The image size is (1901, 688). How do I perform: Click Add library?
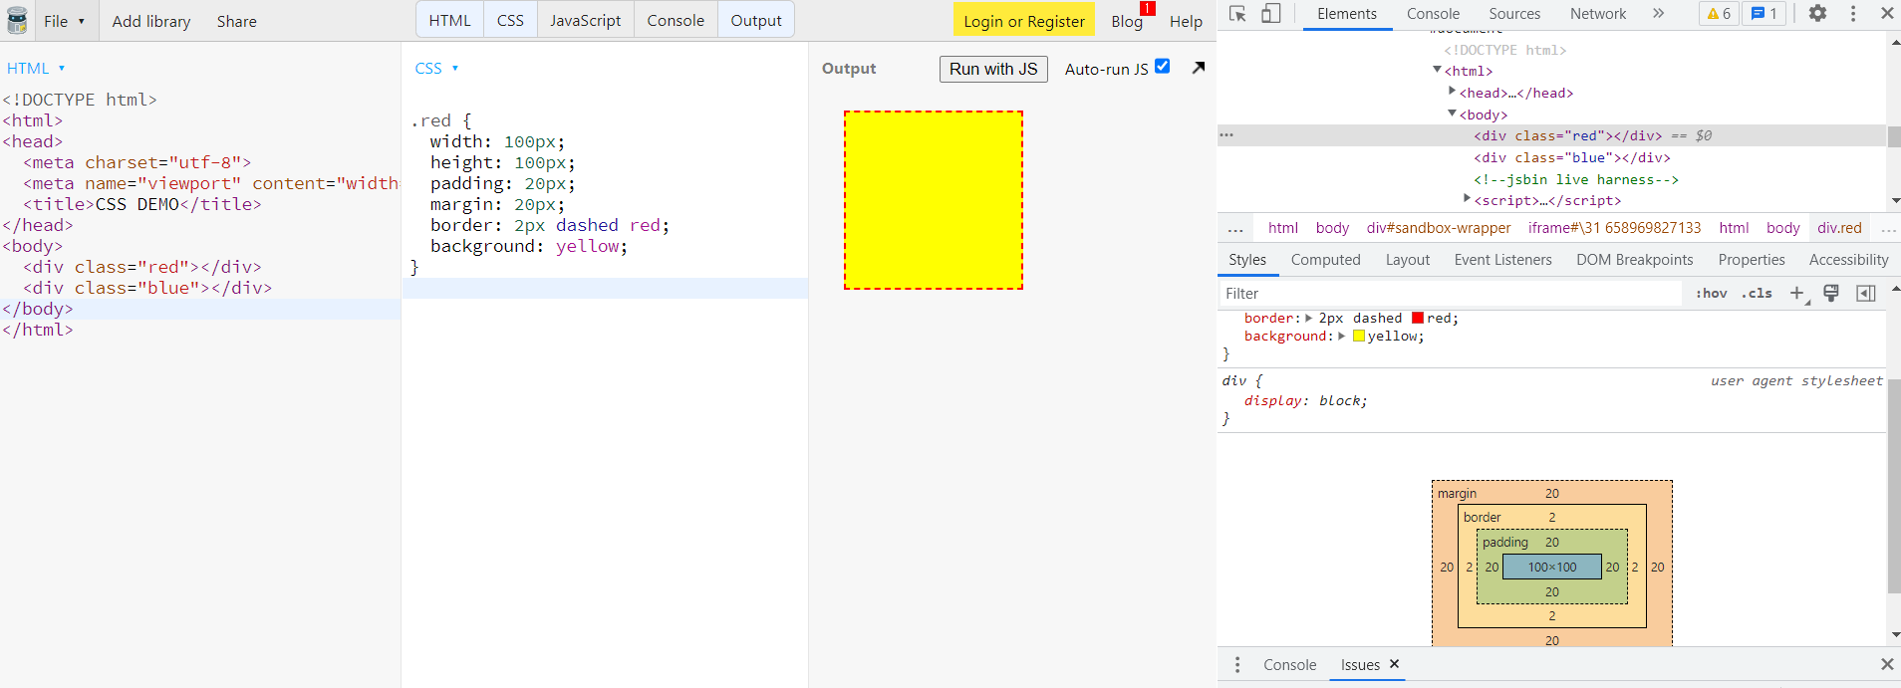tap(151, 21)
